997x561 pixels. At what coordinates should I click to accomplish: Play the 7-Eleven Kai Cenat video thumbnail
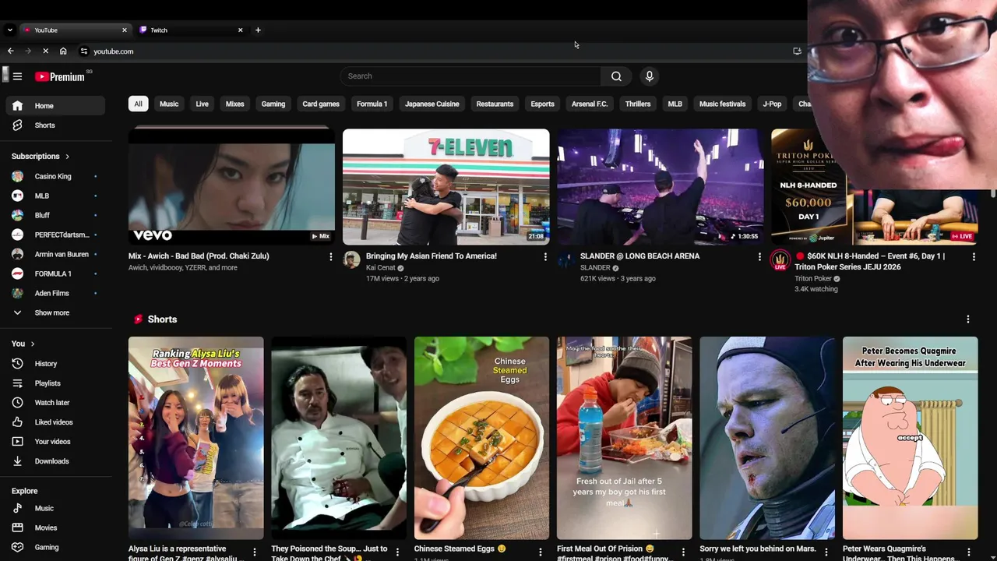pyautogui.click(x=446, y=187)
